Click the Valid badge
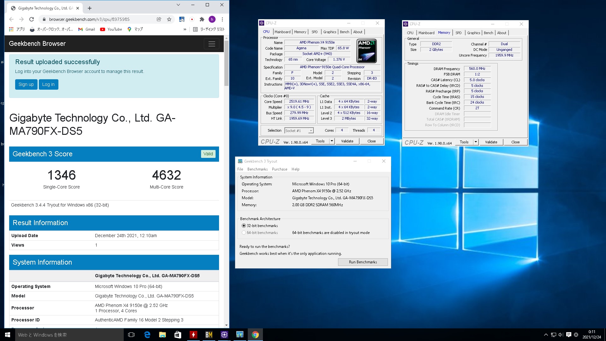Image resolution: width=606 pixels, height=341 pixels. coord(208,154)
